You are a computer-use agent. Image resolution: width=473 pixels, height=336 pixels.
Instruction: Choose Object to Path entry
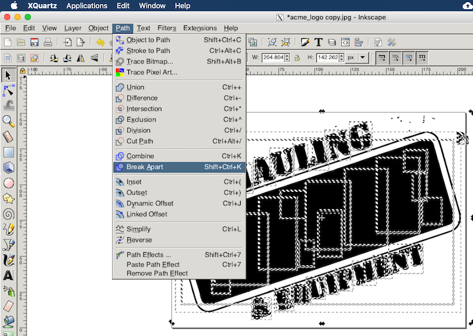(x=179, y=40)
